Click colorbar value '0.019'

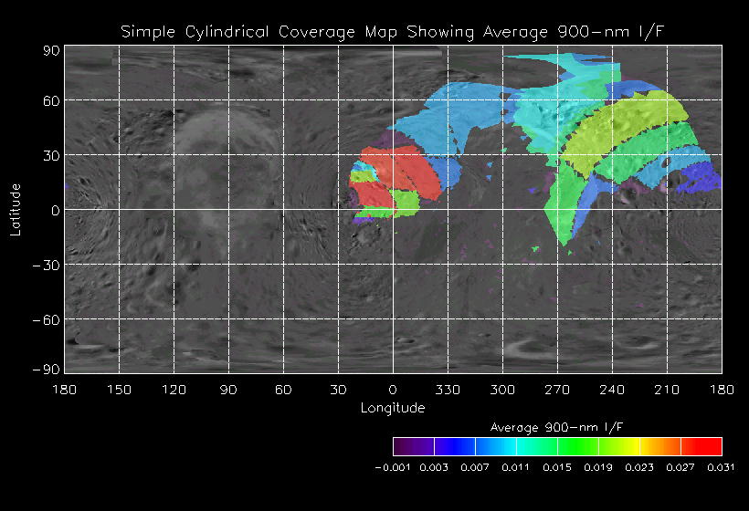pyautogui.click(x=598, y=467)
